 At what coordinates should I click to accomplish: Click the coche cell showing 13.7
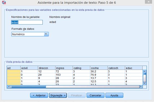tap(99, 78)
